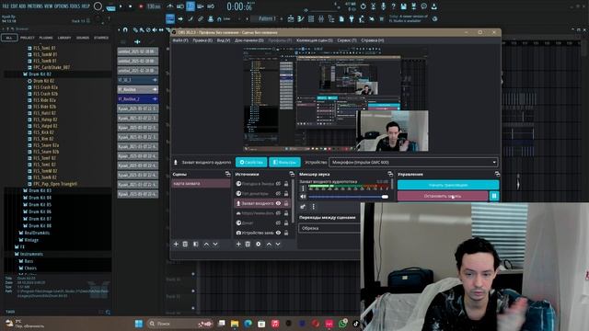589x331 pixels.
Task: Lock the Захват входного source
Action: pyautogui.click(x=286, y=203)
